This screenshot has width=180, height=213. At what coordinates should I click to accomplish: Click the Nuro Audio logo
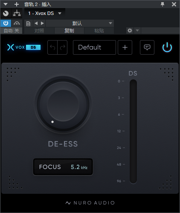pyautogui.click(x=90, y=203)
